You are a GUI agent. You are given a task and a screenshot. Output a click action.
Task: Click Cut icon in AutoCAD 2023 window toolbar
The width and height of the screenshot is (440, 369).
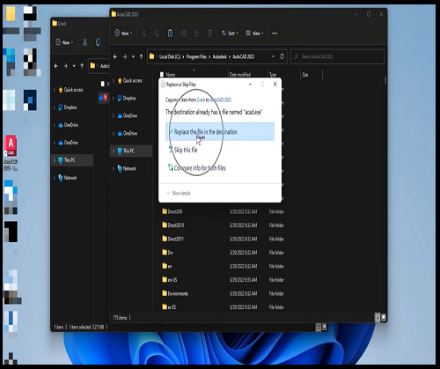click(144, 33)
